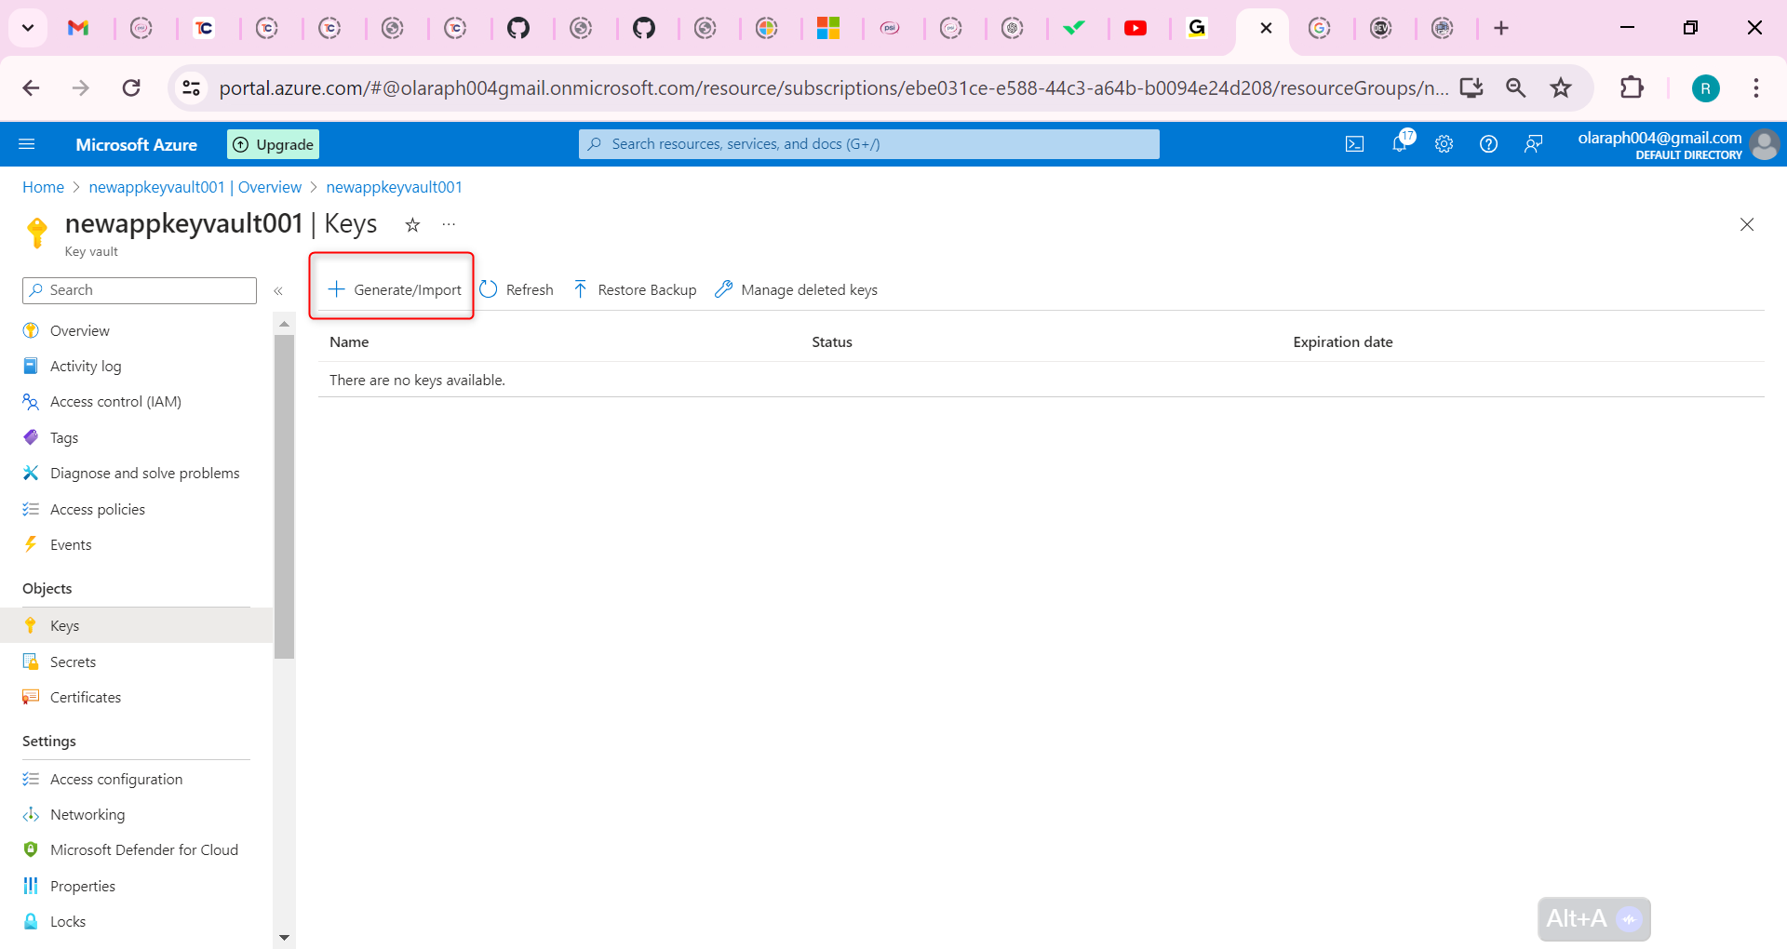
Task: Open newappkeyvault001 | Overview breadcrumb
Action: point(195,187)
